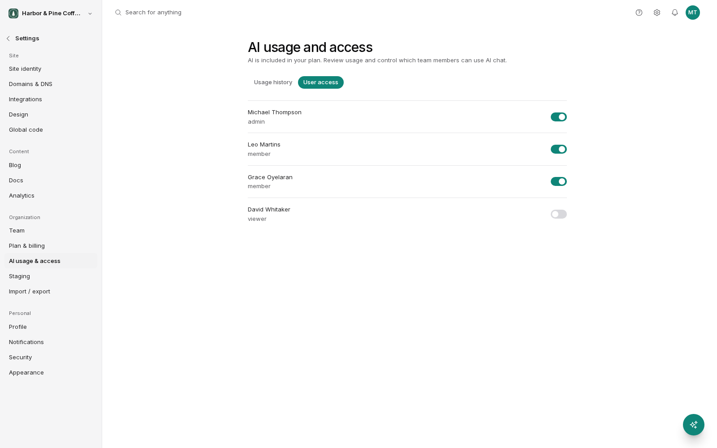Screen dimensions: 717x448
Task: Open the settings gear icon
Action: tap(657, 13)
